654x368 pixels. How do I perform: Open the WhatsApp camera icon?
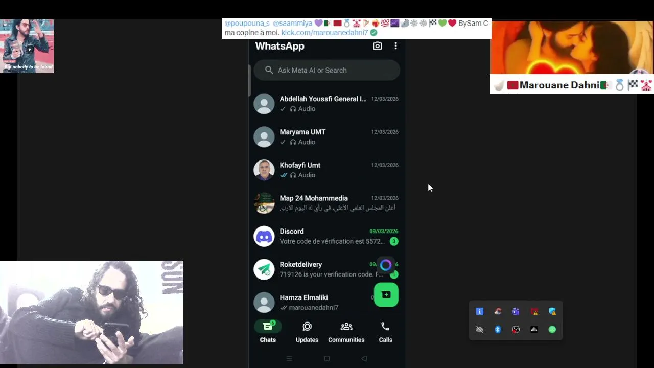coord(377,46)
